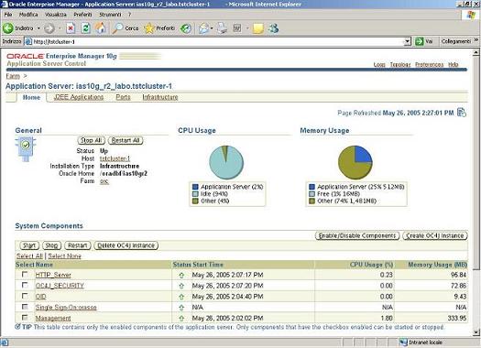Open the Modifica menu
Viewport: 481px width, 348px height.
coord(28,15)
